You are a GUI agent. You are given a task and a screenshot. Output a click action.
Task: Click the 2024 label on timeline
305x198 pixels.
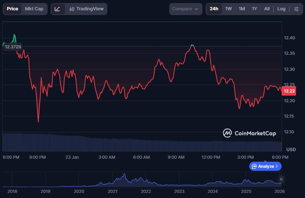[213, 191]
